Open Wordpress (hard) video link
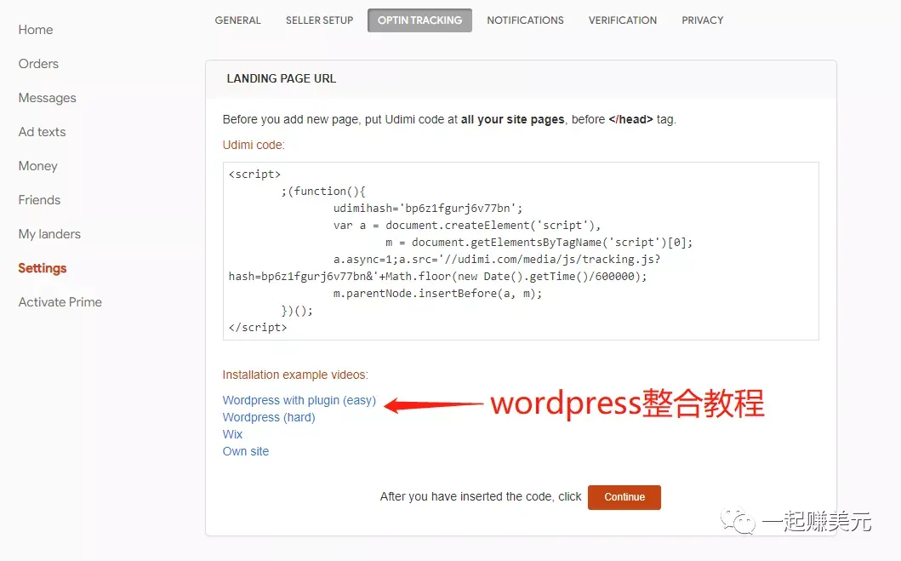 click(269, 417)
